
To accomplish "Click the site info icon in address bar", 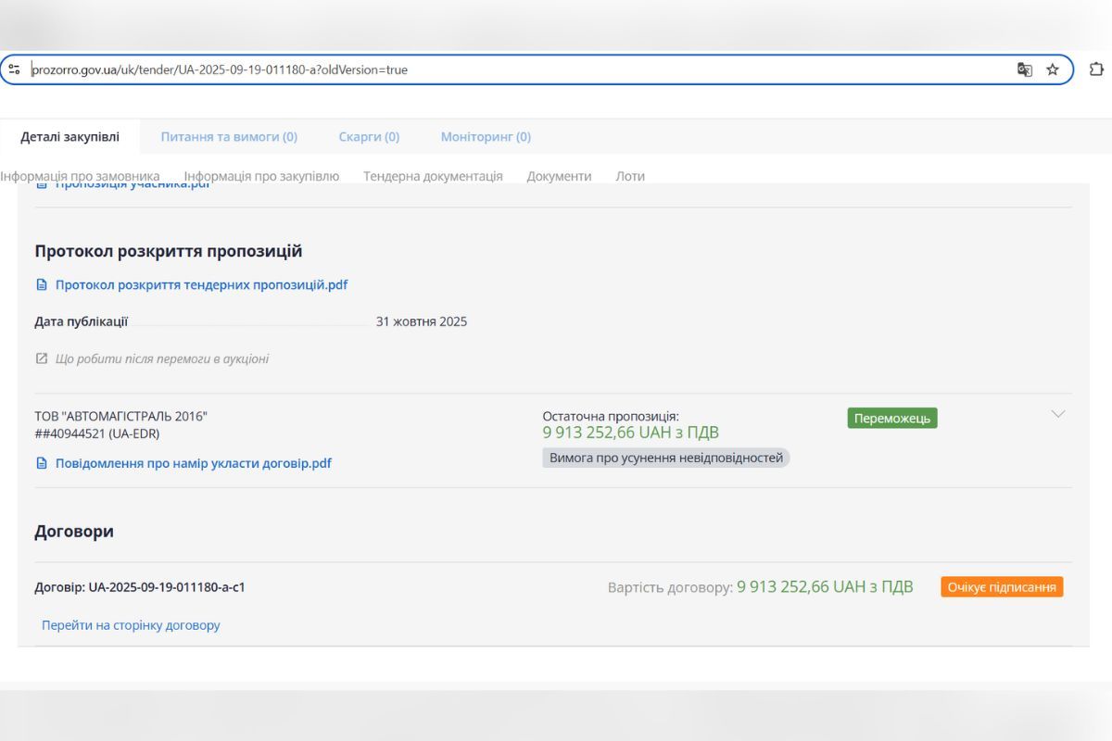I will pos(14,69).
